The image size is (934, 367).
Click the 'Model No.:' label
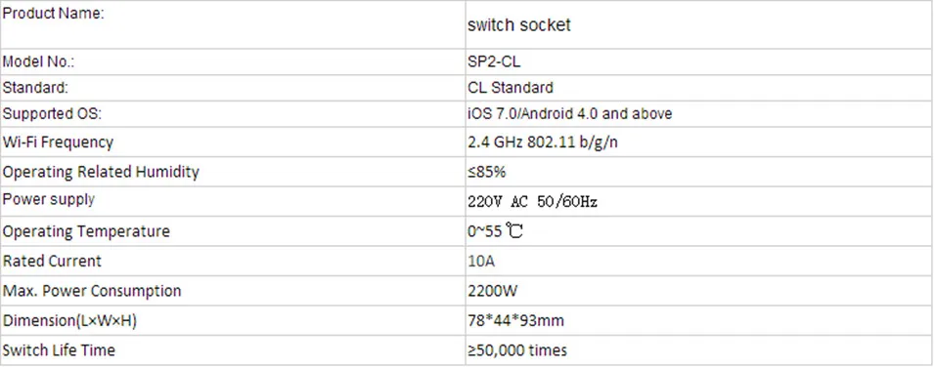(39, 61)
